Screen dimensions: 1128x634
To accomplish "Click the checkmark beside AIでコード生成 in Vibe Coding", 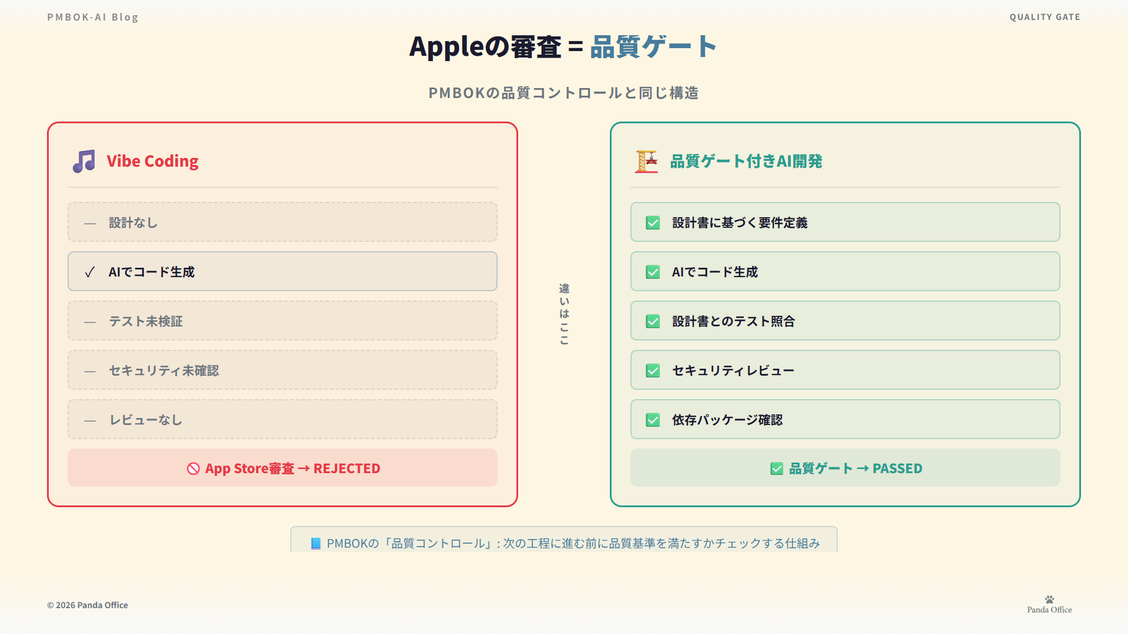I will 90,272.
